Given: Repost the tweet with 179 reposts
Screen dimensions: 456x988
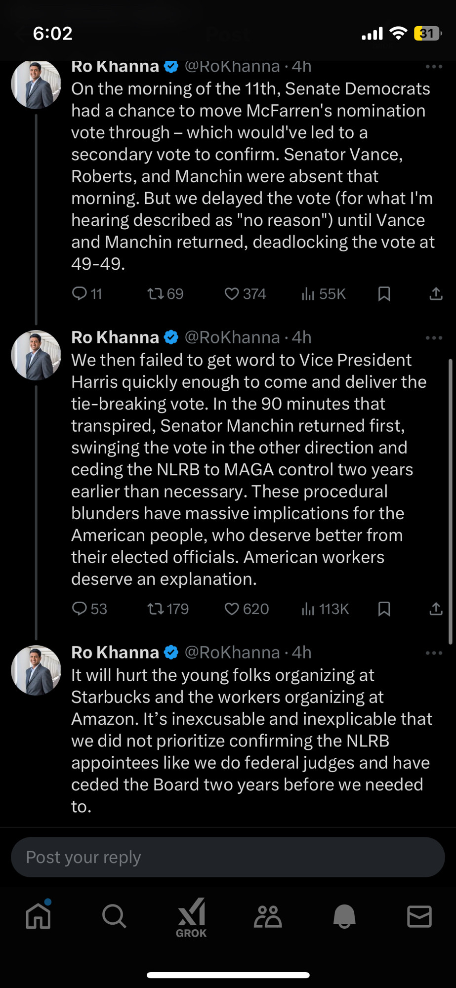Looking at the screenshot, I should [x=168, y=609].
